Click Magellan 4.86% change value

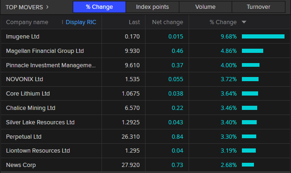228,51
